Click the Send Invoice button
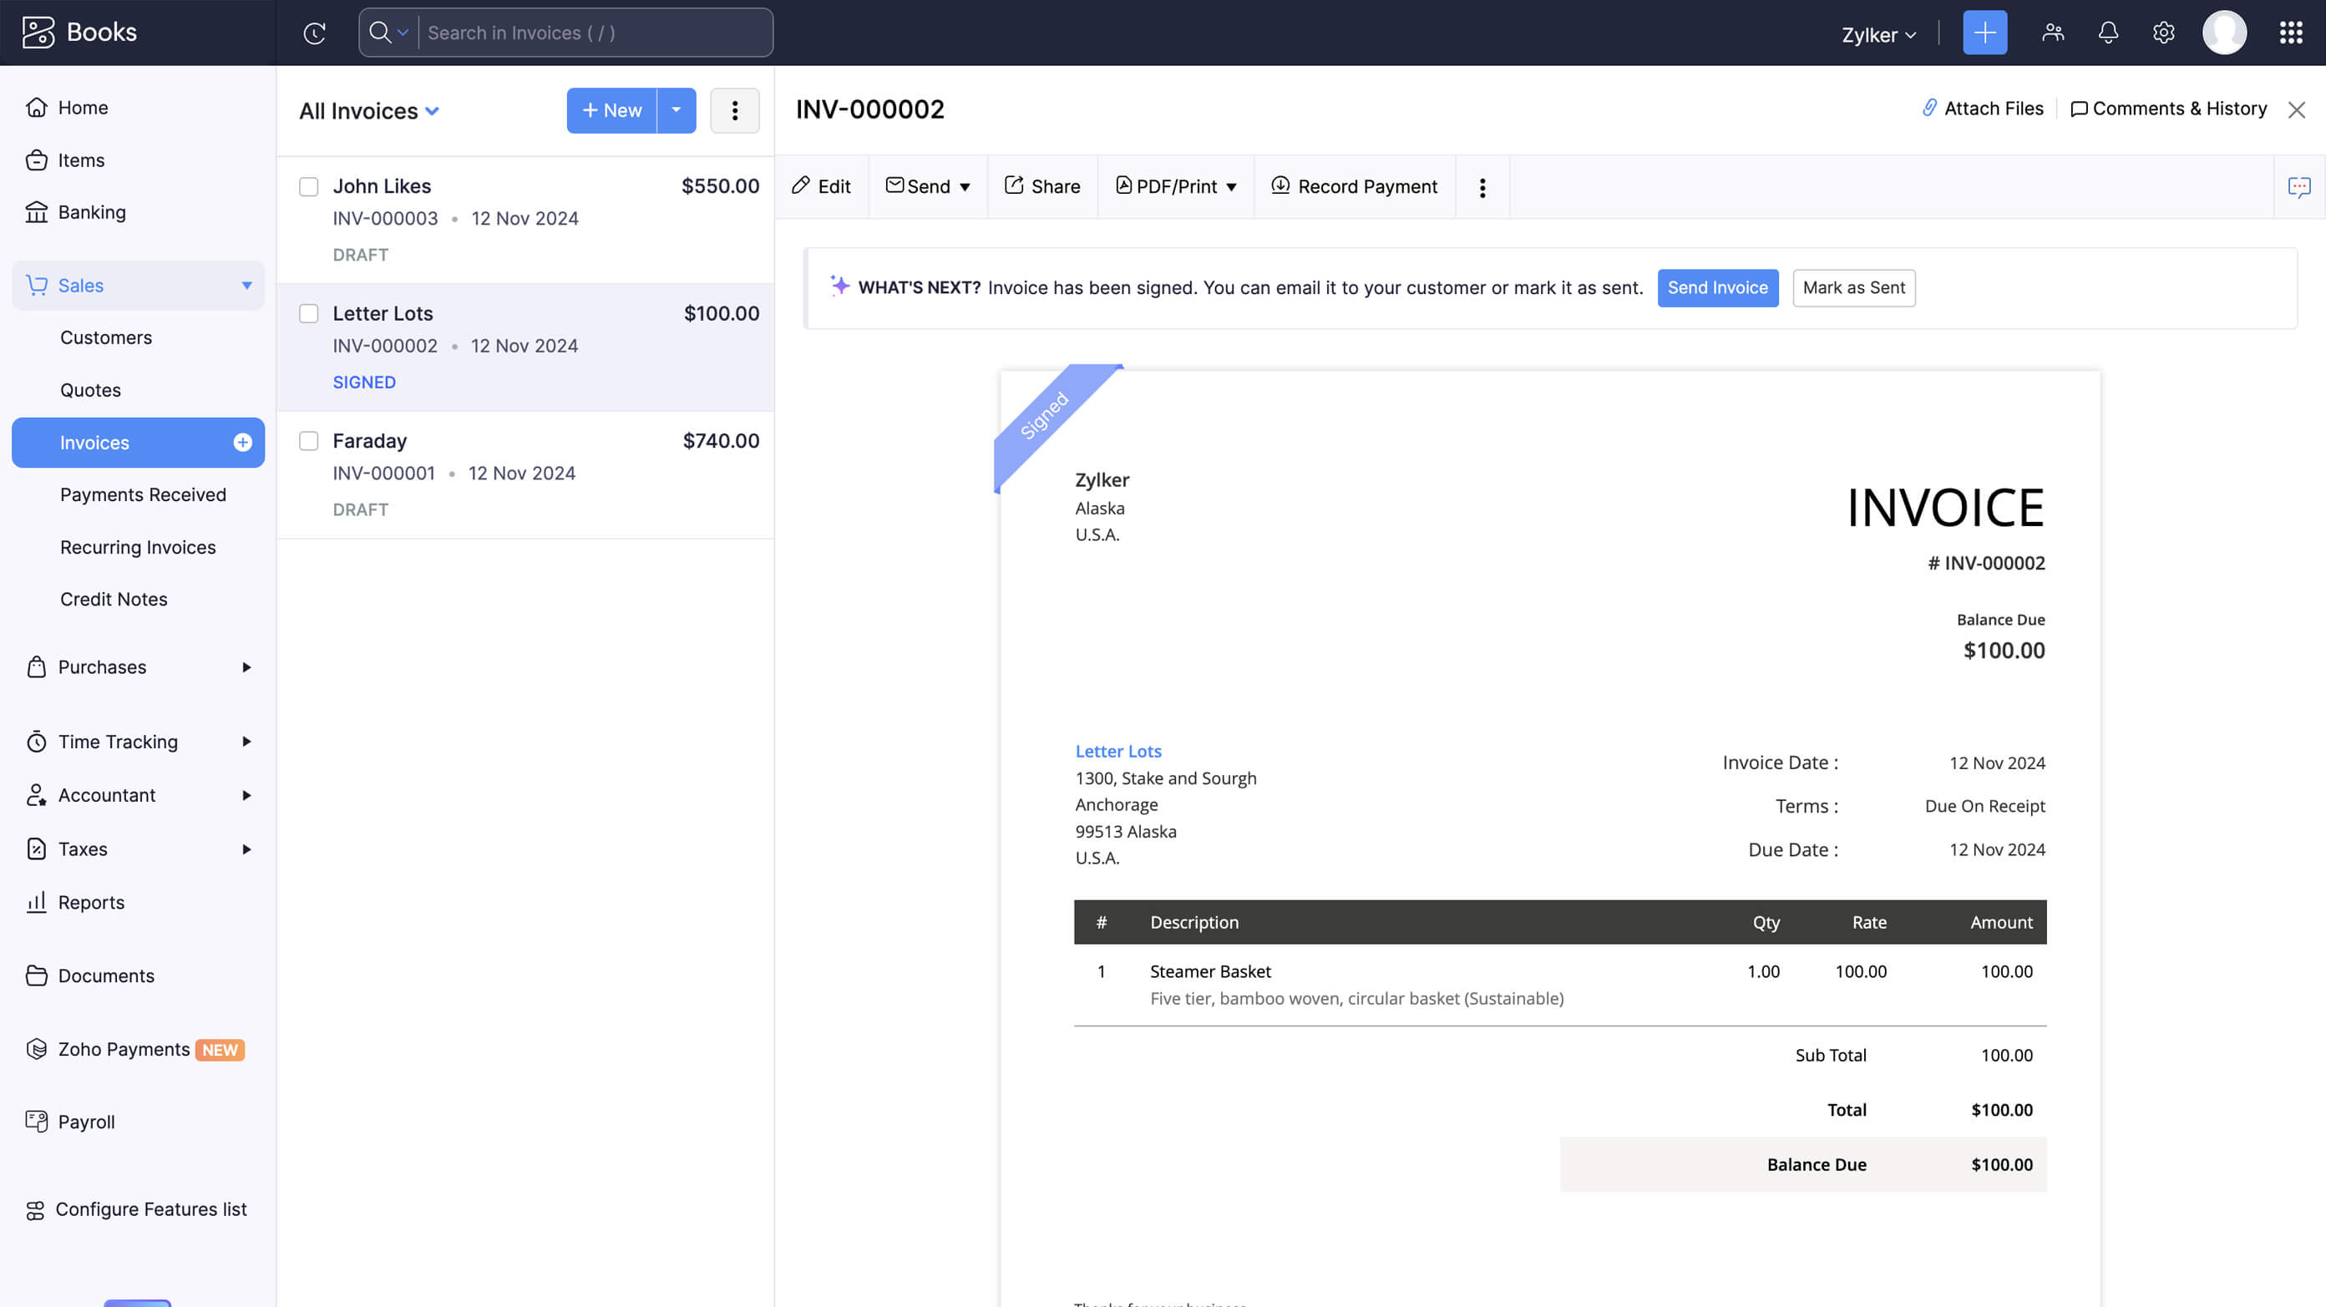 point(1716,288)
